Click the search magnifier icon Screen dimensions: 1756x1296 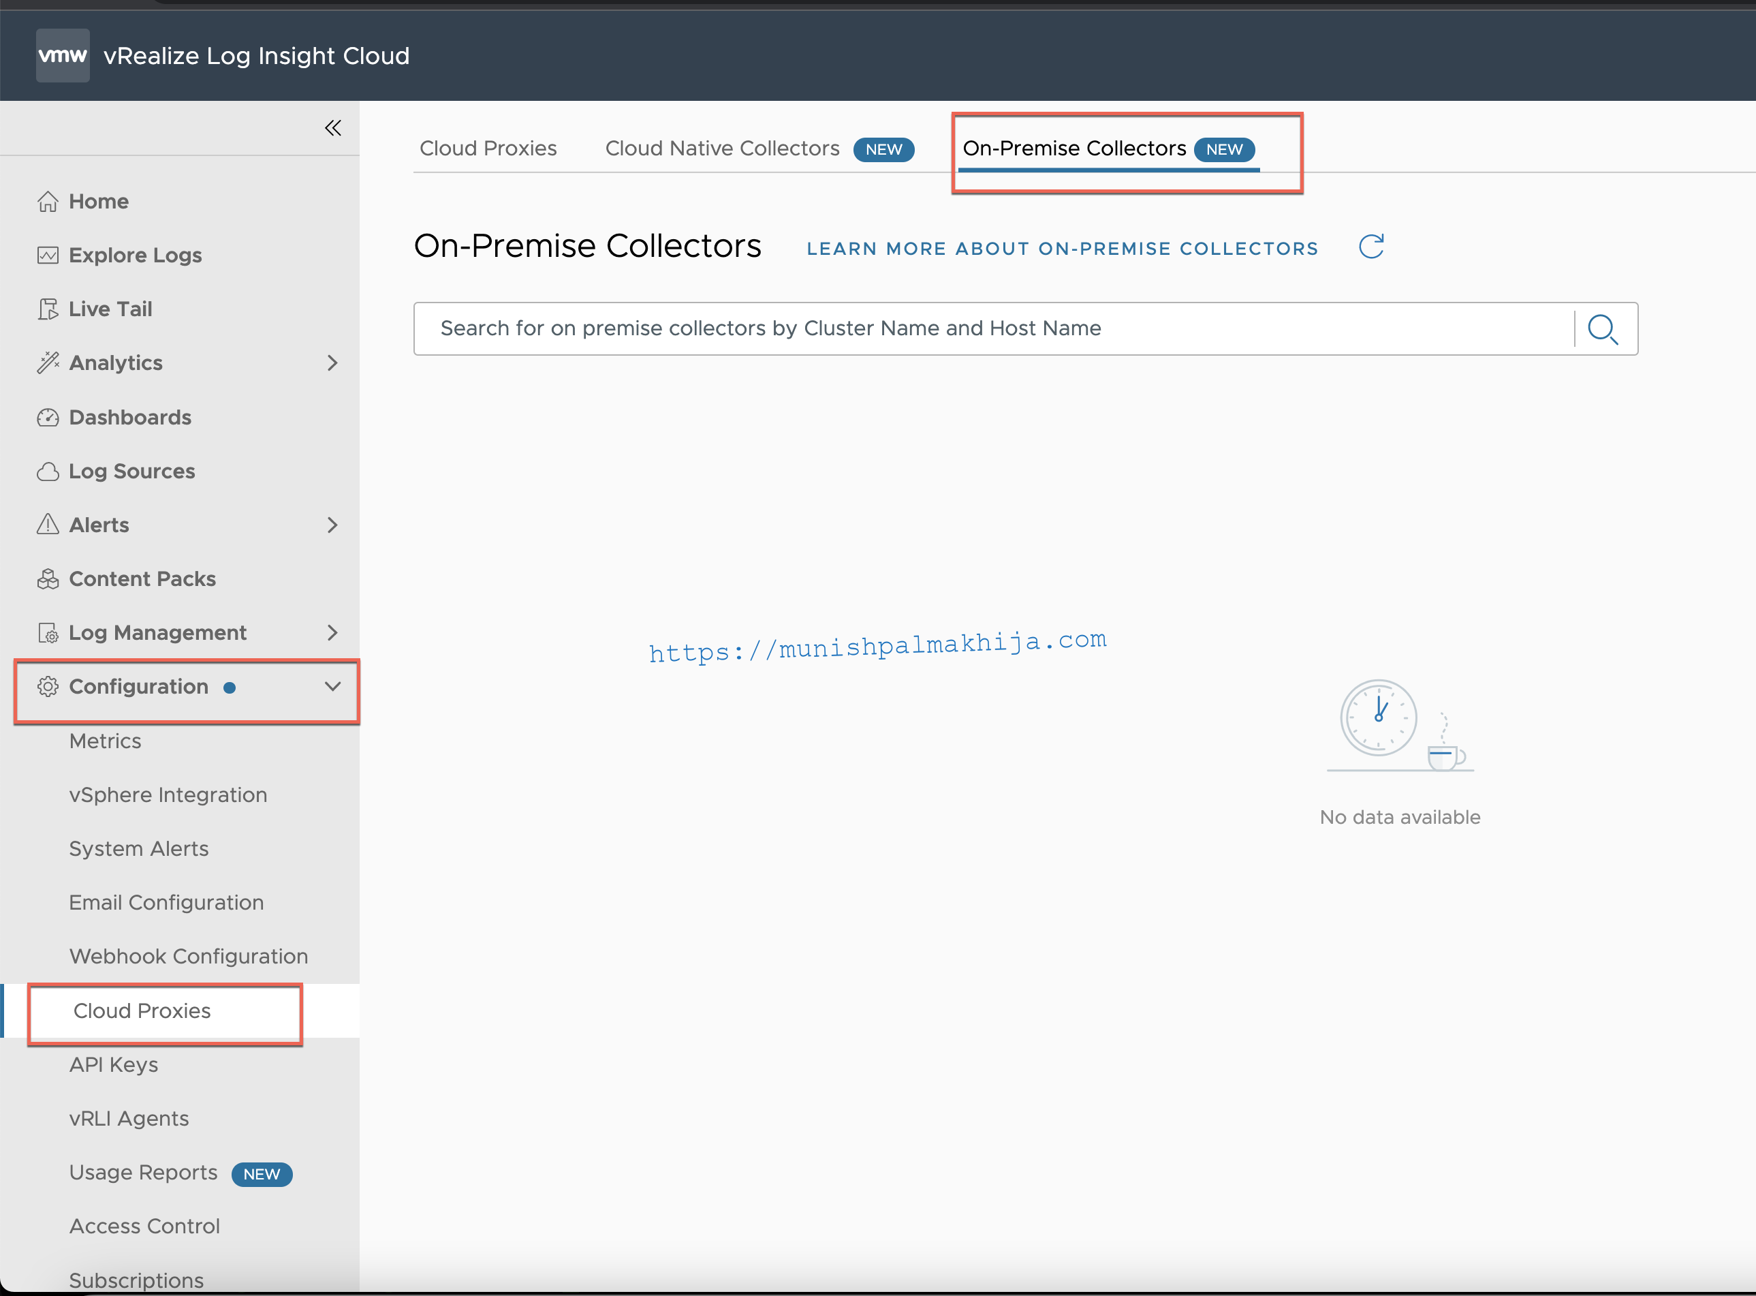pos(1603,330)
